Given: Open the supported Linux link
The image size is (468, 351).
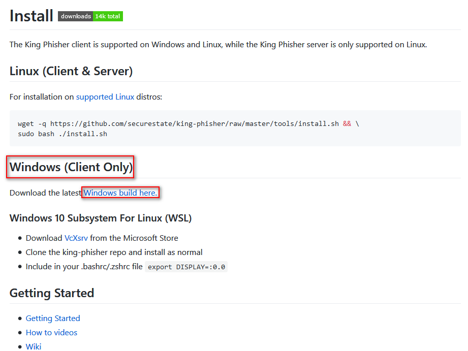Looking at the screenshot, I should (105, 97).
